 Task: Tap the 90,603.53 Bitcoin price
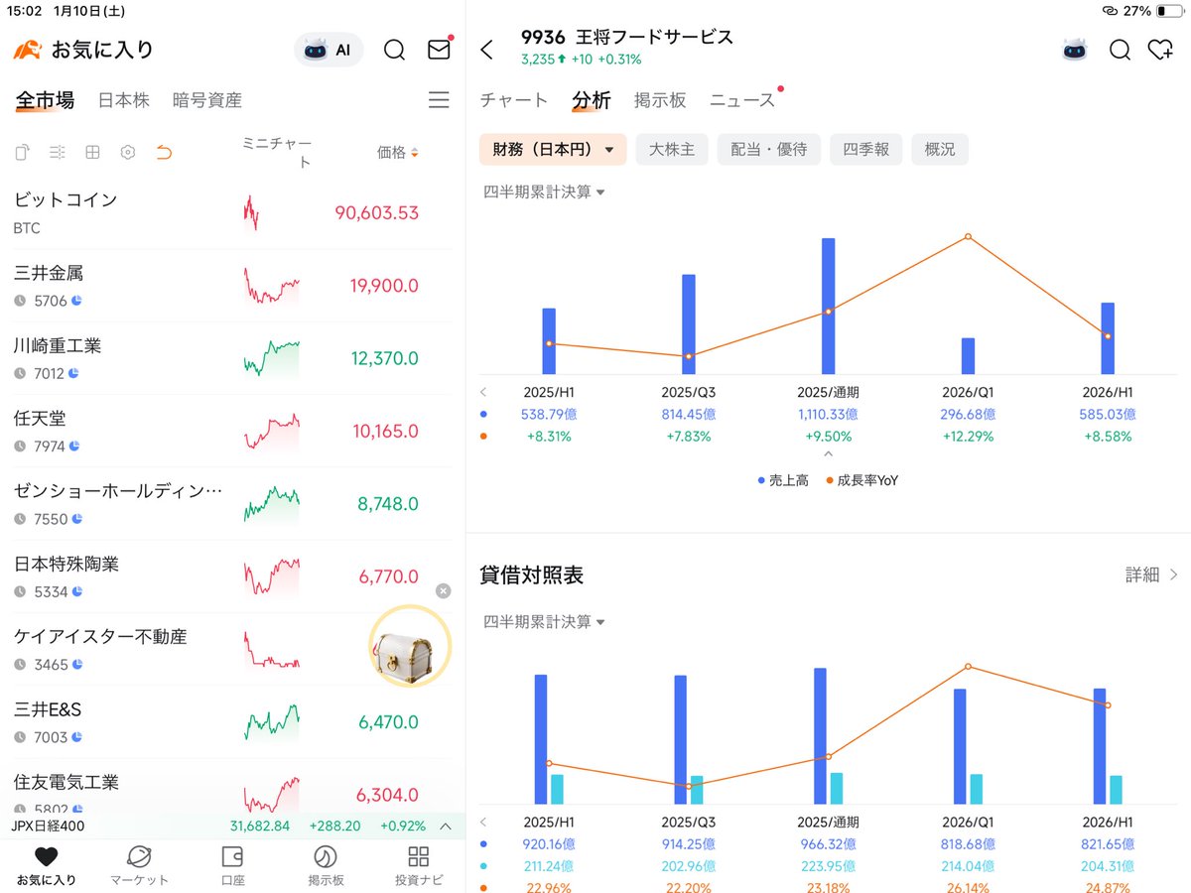click(377, 212)
